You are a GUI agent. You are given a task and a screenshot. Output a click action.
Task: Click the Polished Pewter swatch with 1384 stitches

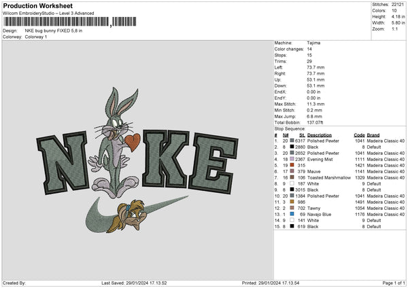[292, 196]
